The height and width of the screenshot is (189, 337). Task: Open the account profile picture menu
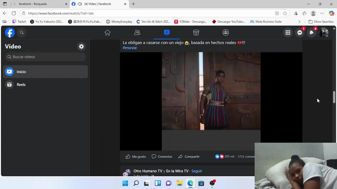(x=324, y=33)
